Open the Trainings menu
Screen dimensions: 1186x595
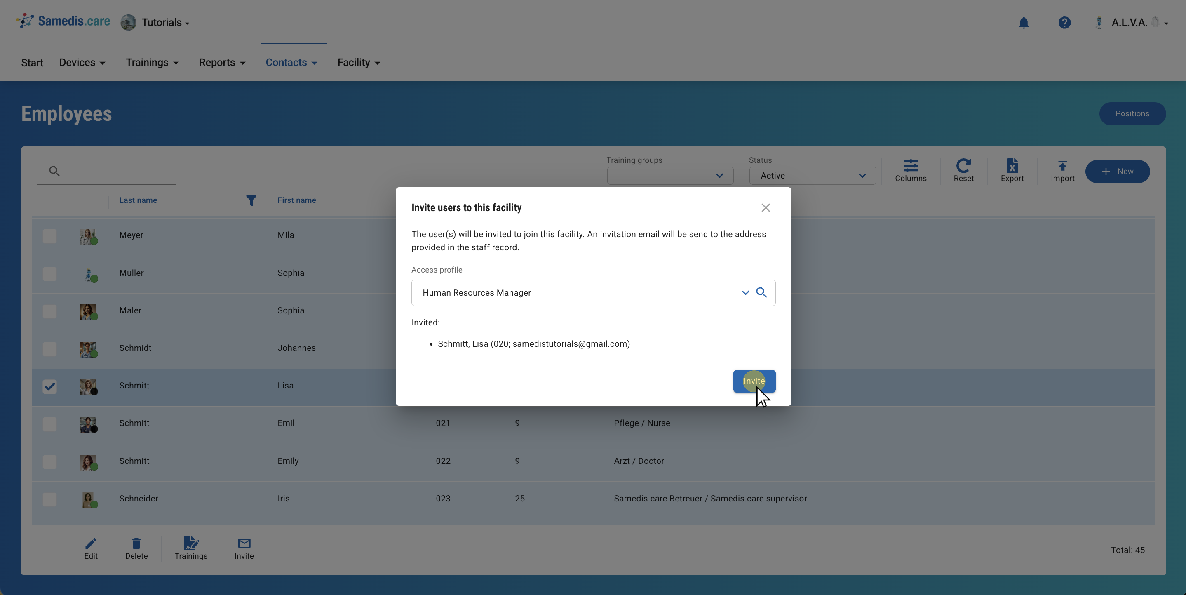tap(152, 63)
